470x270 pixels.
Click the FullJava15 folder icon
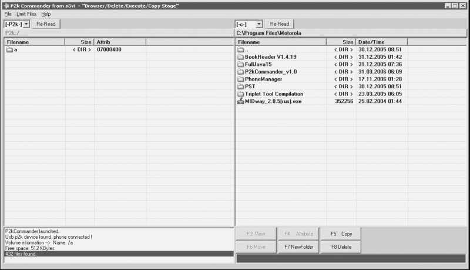[x=241, y=65]
